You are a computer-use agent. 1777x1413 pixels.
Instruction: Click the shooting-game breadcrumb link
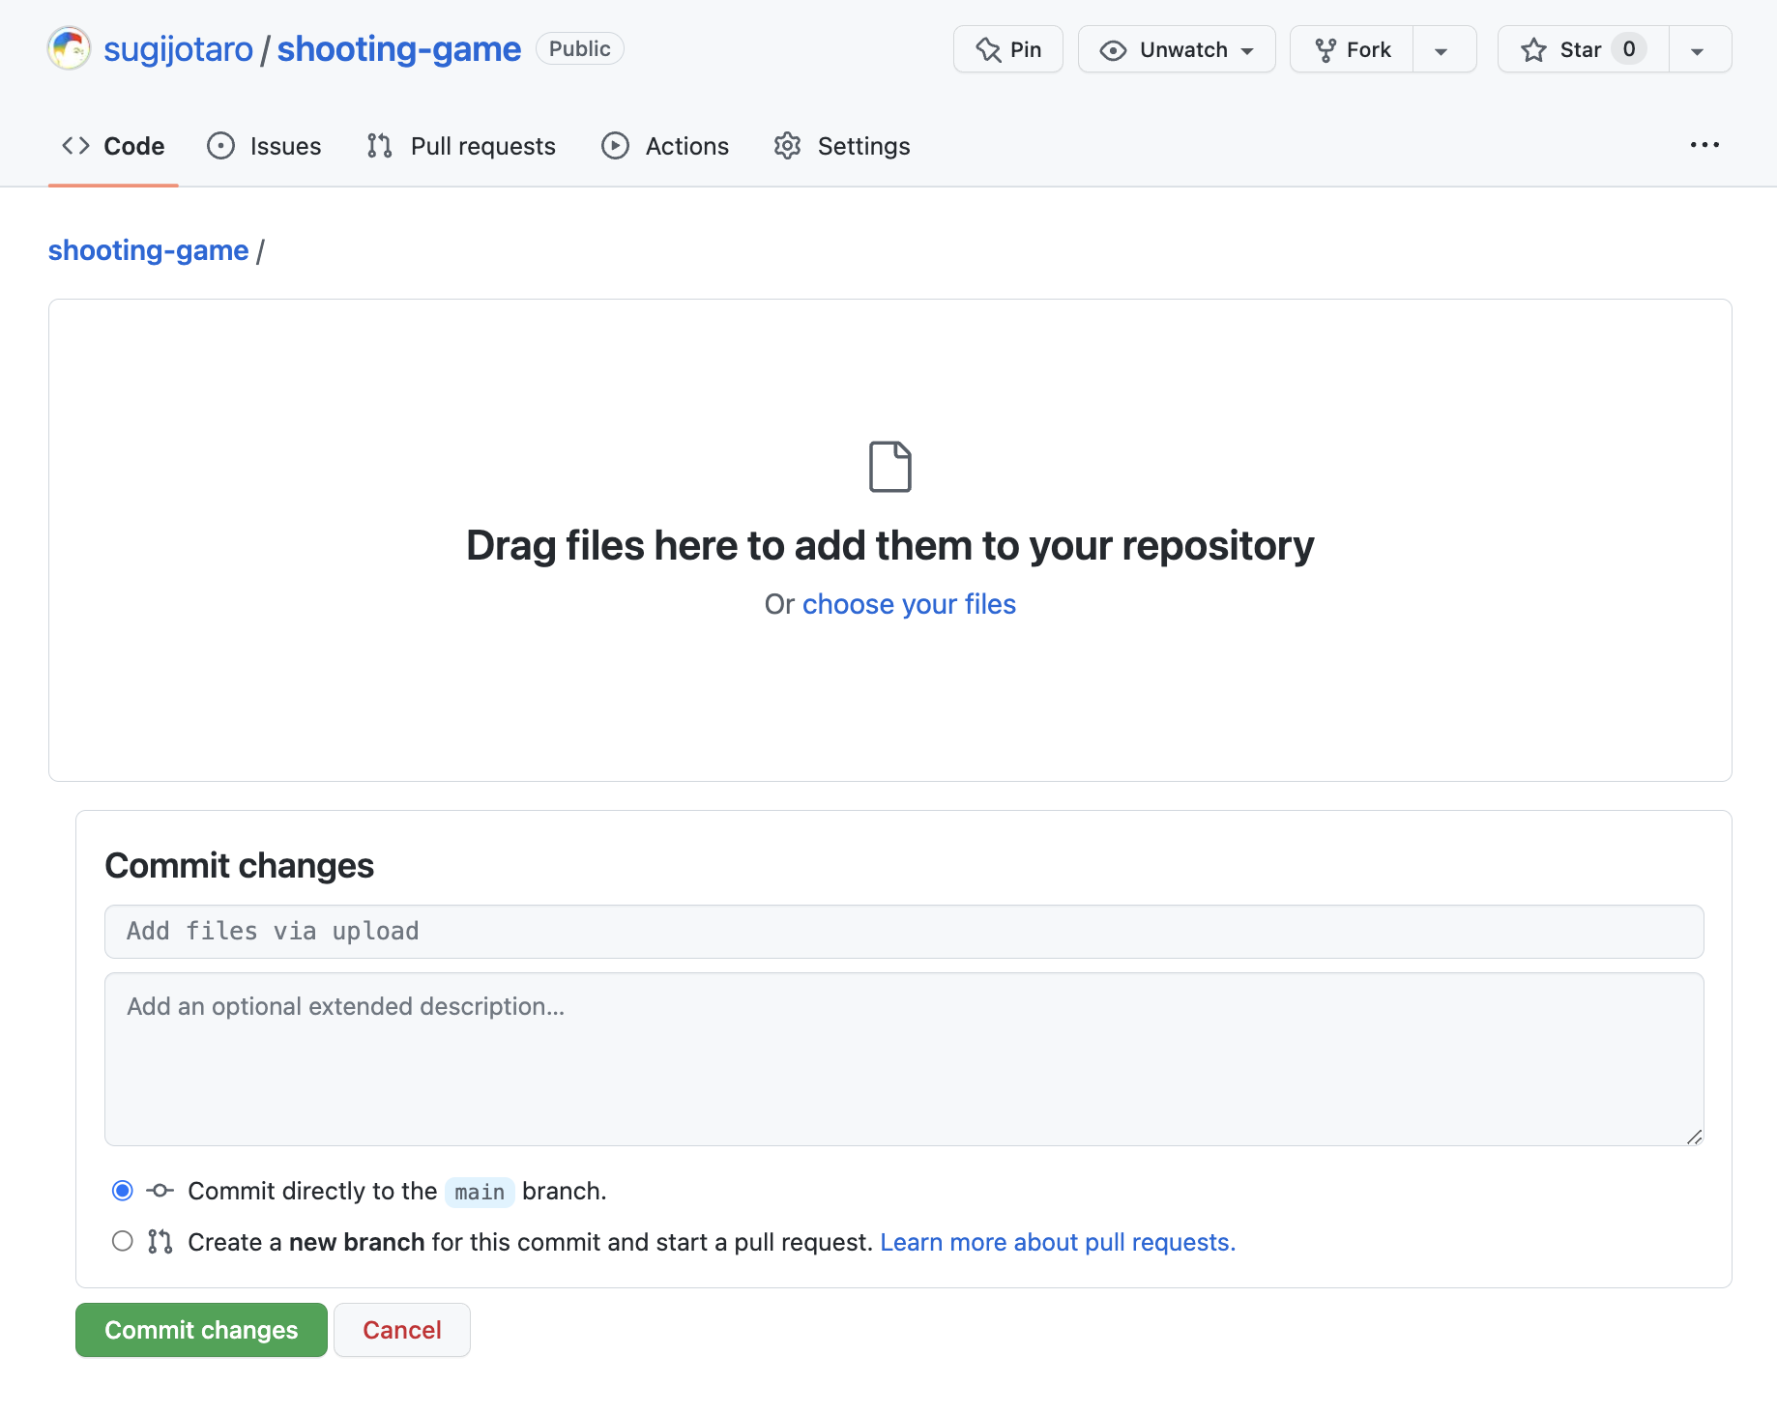[148, 250]
